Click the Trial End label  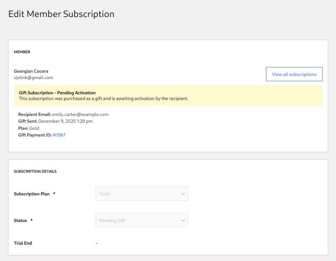pyautogui.click(x=23, y=243)
